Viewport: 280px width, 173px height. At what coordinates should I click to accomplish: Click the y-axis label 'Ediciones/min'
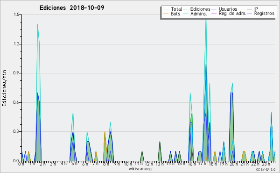click(4, 88)
